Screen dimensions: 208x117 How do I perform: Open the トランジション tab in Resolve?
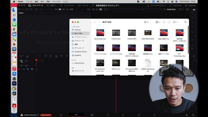click(x=67, y=6)
